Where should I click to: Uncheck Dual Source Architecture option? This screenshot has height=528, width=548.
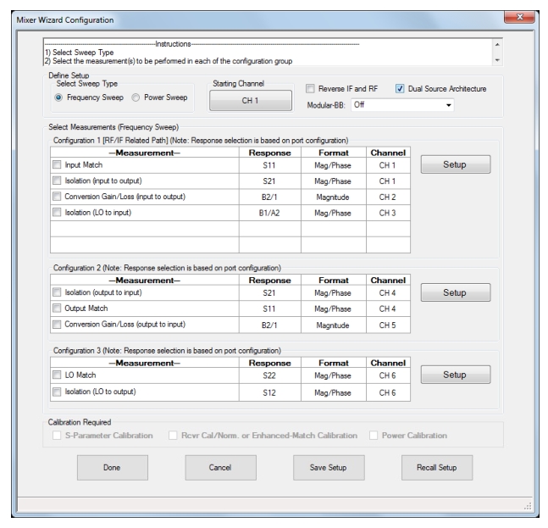pyautogui.click(x=400, y=88)
